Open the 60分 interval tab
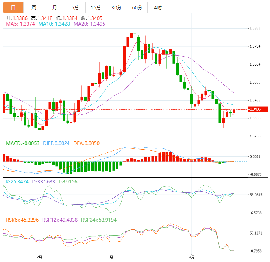Viewport: 270px width, 262px height. 137,7
